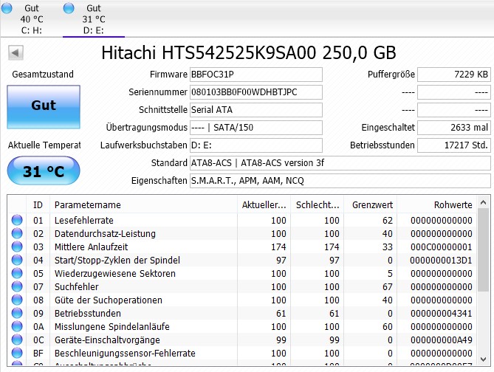Click status orb of Start/Stopp-Zyklen row
The image size is (494, 372).
coord(17,260)
